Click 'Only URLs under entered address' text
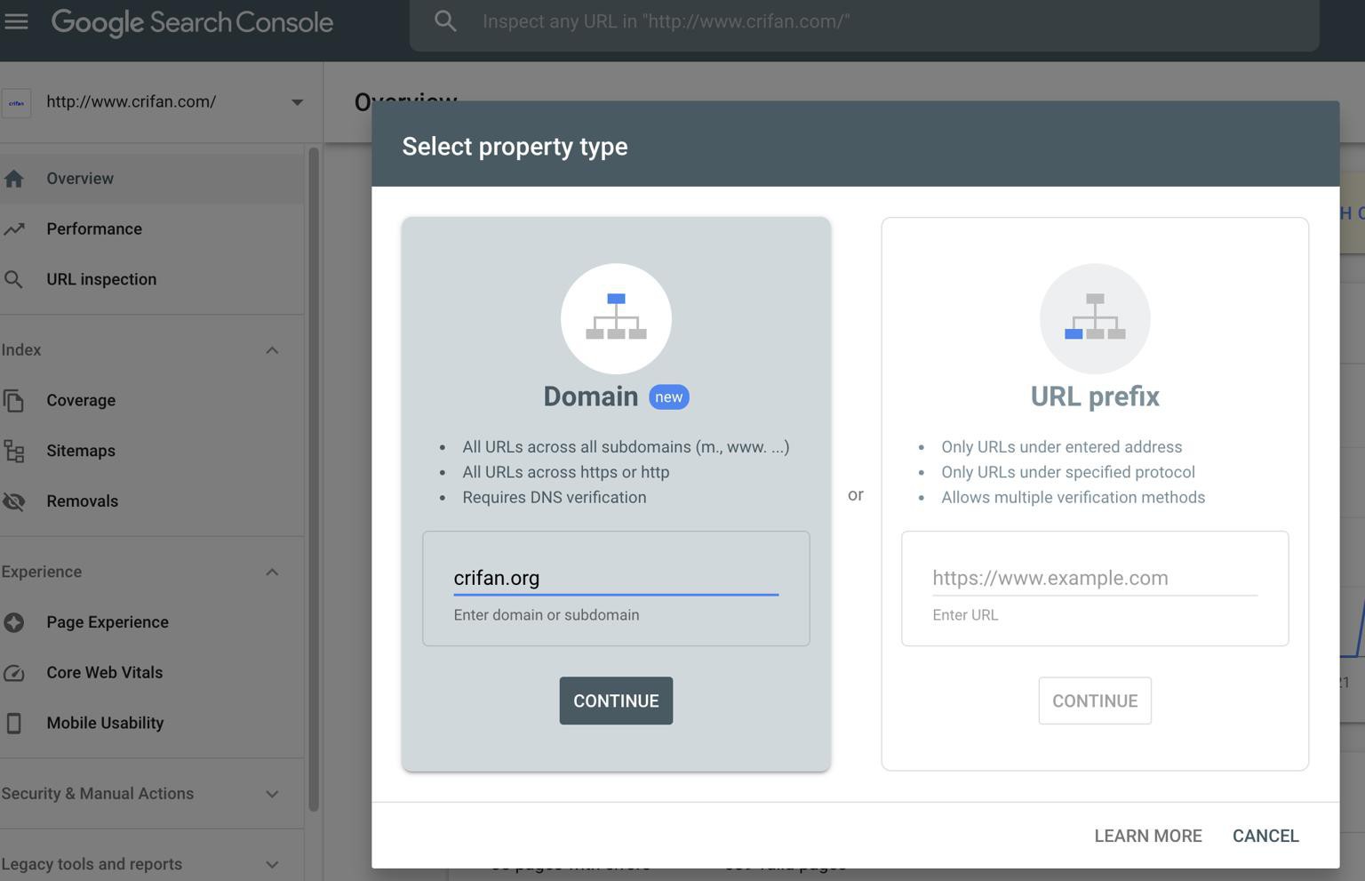The image size is (1365, 881). pos(1062,447)
